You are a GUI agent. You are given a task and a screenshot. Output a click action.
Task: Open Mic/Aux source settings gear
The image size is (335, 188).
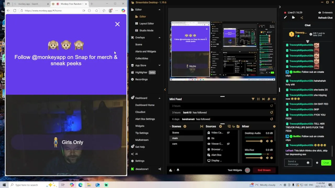pyautogui.click(x=271, y=158)
